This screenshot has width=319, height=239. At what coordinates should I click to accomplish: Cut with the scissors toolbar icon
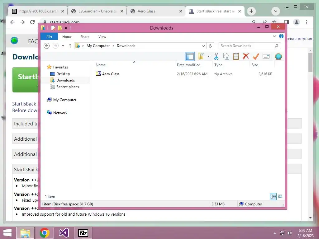pos(216,56)
